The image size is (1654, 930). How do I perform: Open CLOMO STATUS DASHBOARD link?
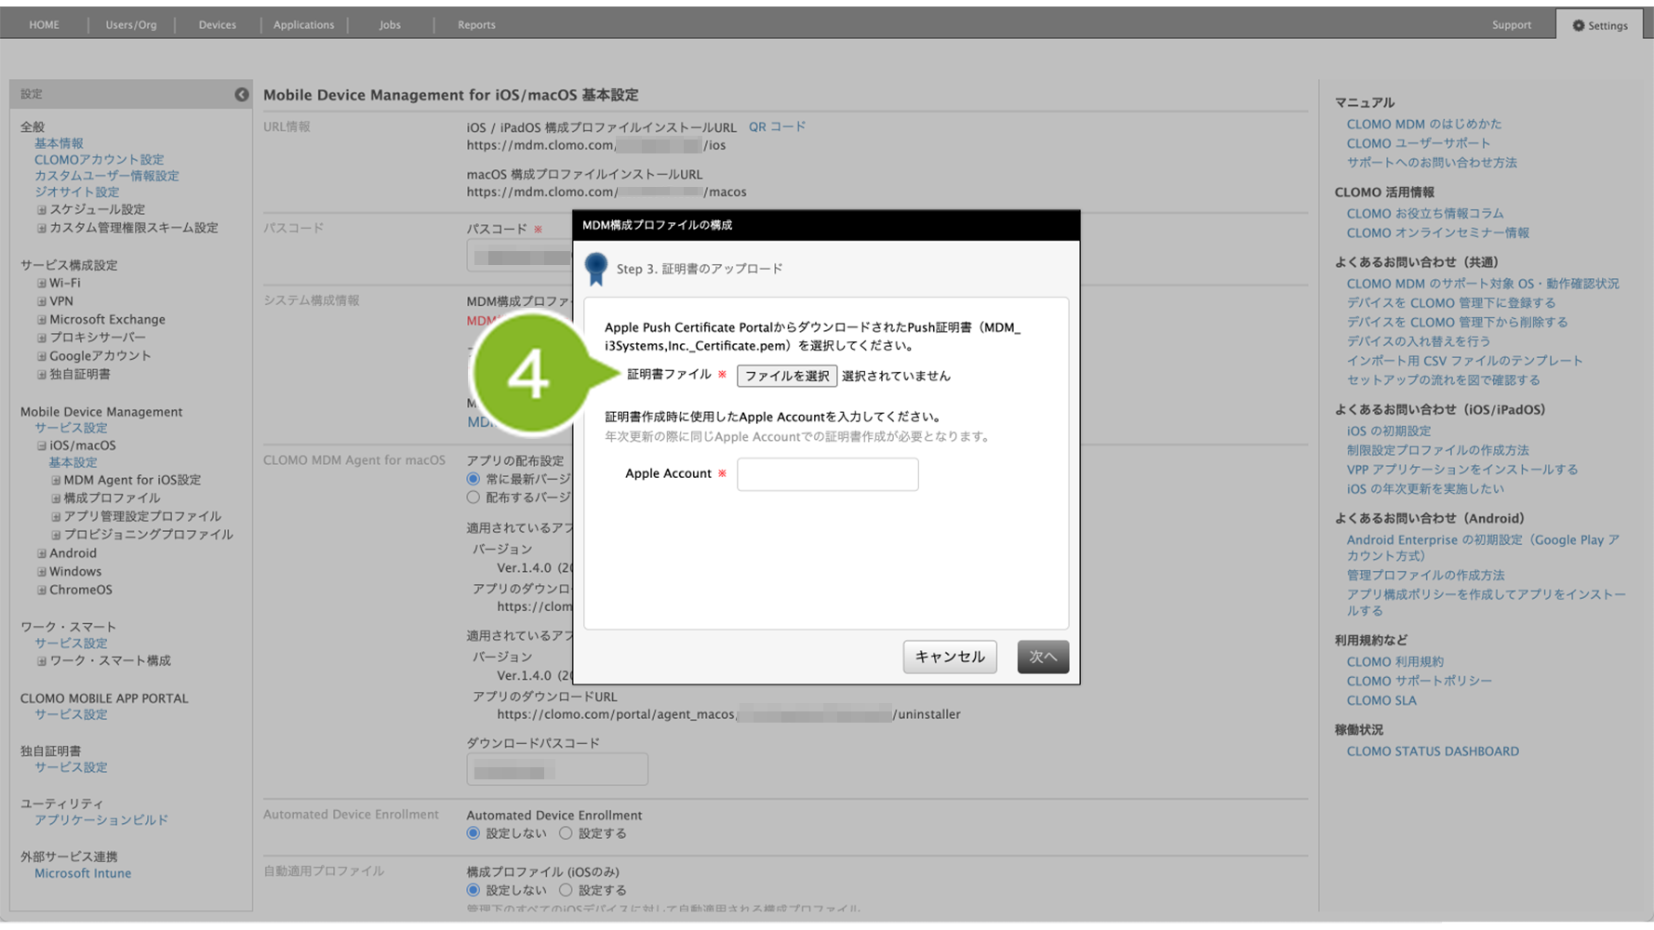tap(1432, 751)
